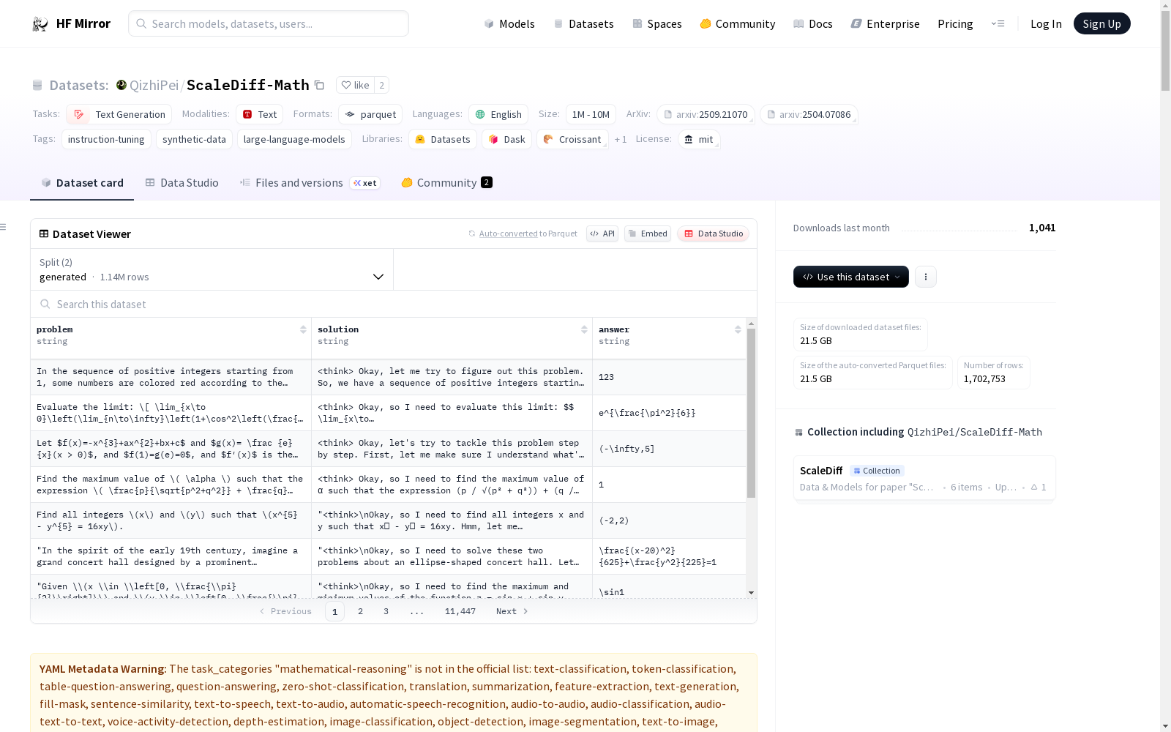Image resolution: width=1171 pixels, height=732 pixels.
Task: Open the more navigation menu icon
Action: [x=998, y=23]
